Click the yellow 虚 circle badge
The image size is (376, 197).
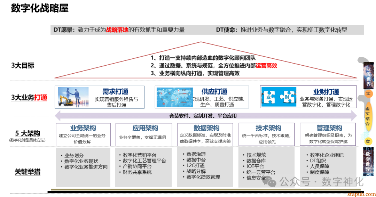click(x=368, y=141)
